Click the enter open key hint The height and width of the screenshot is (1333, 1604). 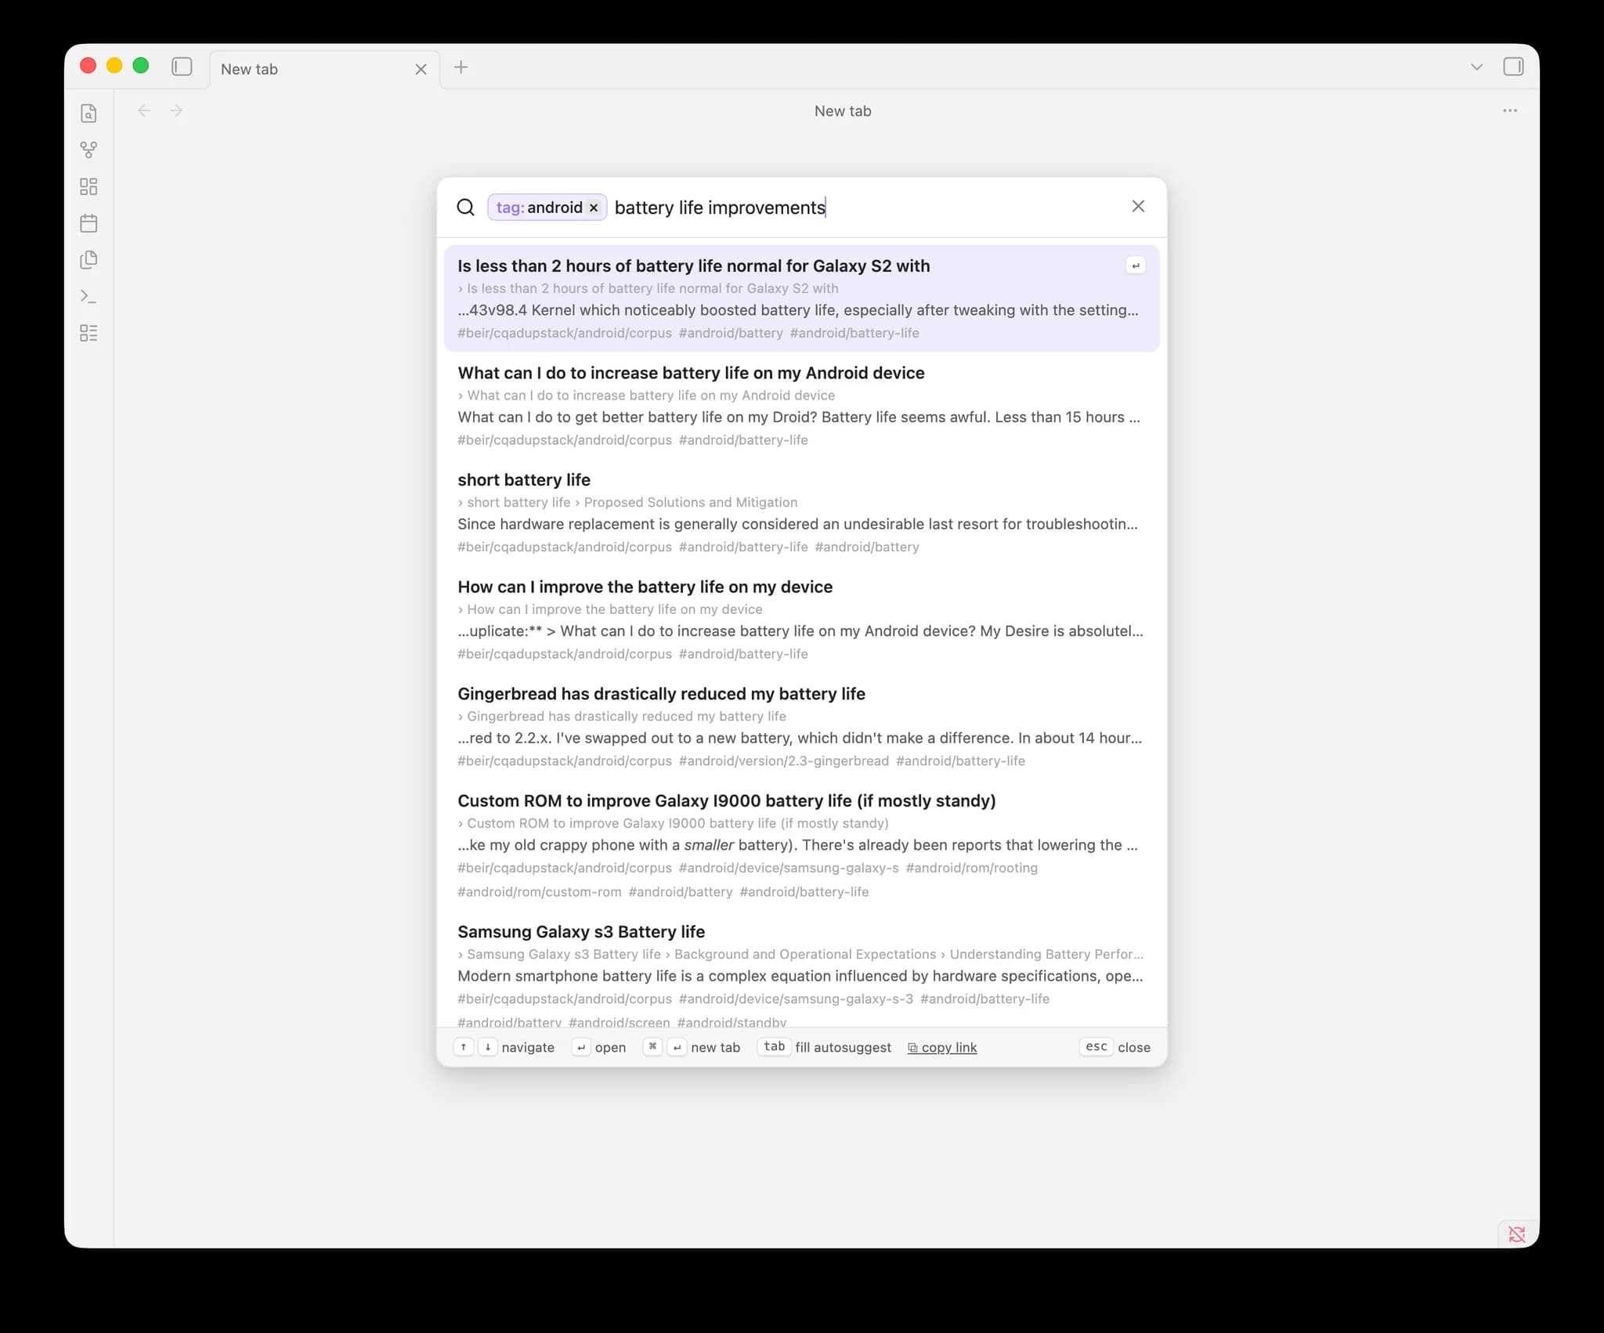point(581,1047)
